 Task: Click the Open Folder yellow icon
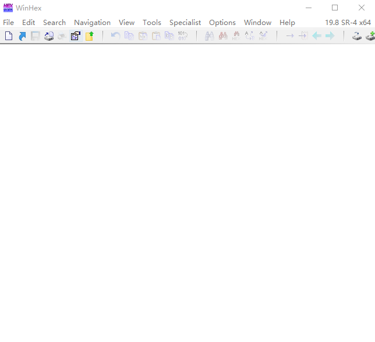point(90,36)
